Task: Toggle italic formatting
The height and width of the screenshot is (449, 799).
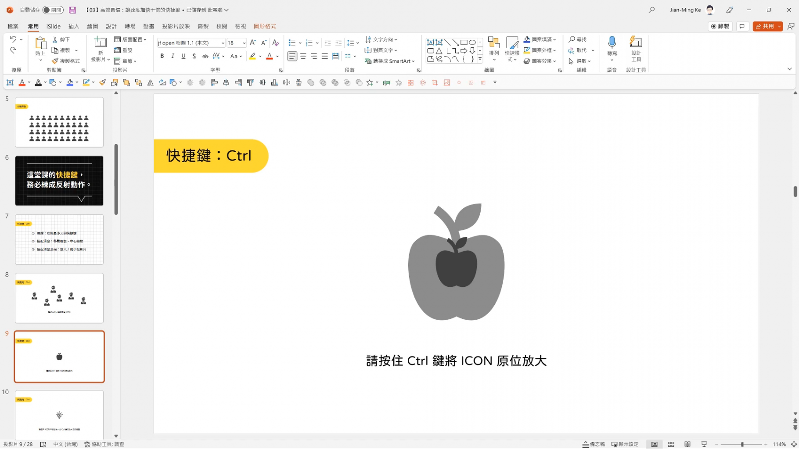Action: (173, 56)
